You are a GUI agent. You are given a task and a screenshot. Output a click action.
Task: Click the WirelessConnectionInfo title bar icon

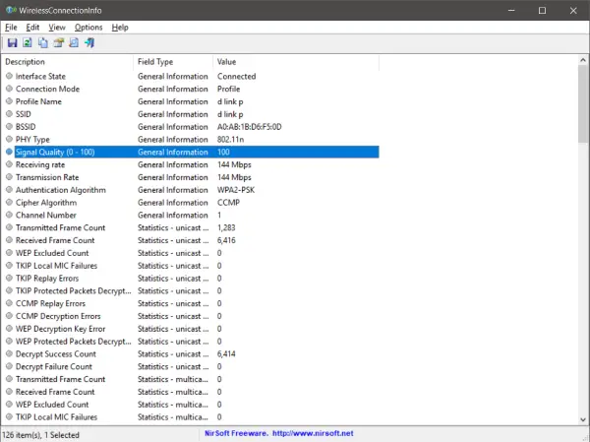11,10
